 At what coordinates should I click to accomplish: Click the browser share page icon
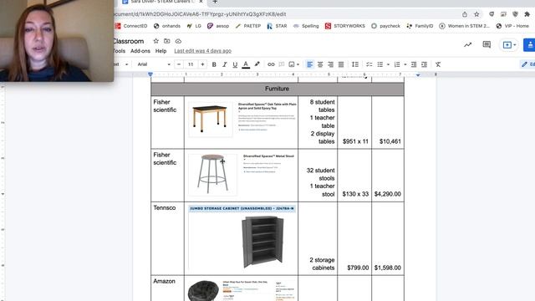click(x=465, y=14)
